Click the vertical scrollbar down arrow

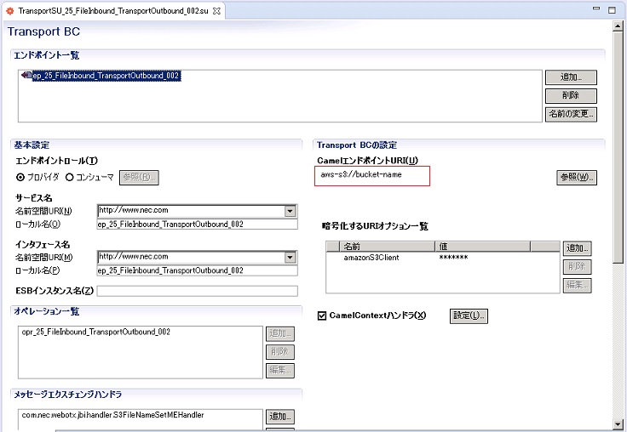[x=618, y=425]
